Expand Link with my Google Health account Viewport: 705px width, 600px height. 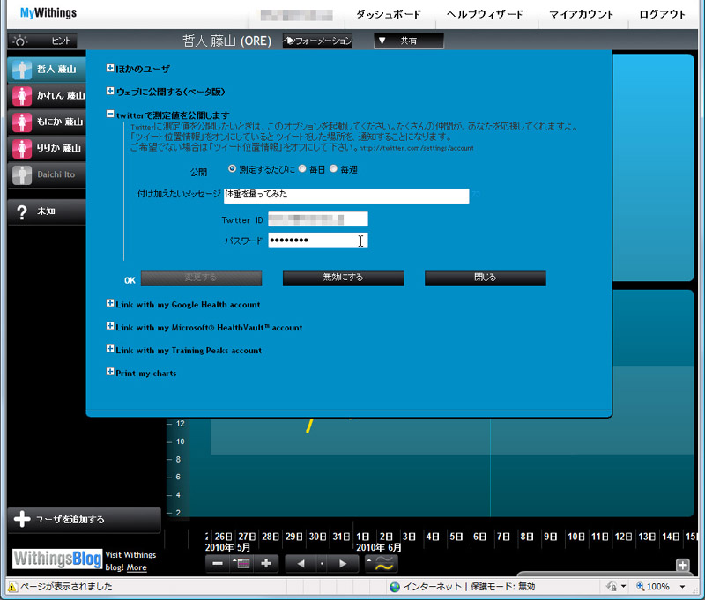110,303
